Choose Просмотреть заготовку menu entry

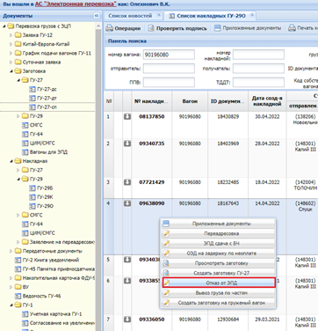218,263
